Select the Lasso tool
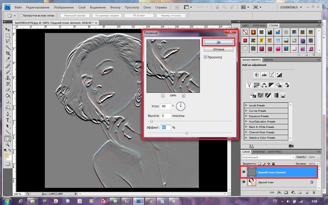This screenshot has height=205, width=328. click(8, 41)
